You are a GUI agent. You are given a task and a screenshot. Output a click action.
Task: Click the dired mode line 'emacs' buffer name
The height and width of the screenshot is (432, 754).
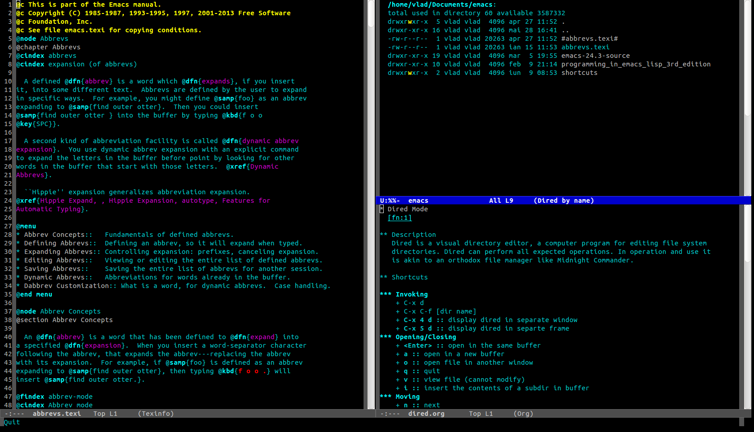click(418, 201)
